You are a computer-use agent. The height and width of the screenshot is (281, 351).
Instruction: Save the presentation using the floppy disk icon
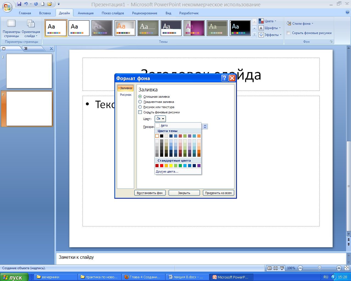19,4
